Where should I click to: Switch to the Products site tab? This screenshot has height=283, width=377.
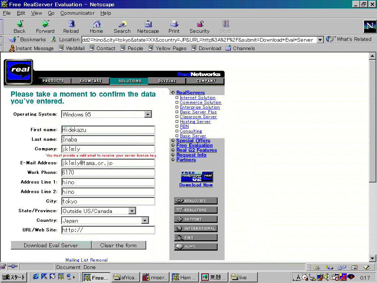click(53, 81)
